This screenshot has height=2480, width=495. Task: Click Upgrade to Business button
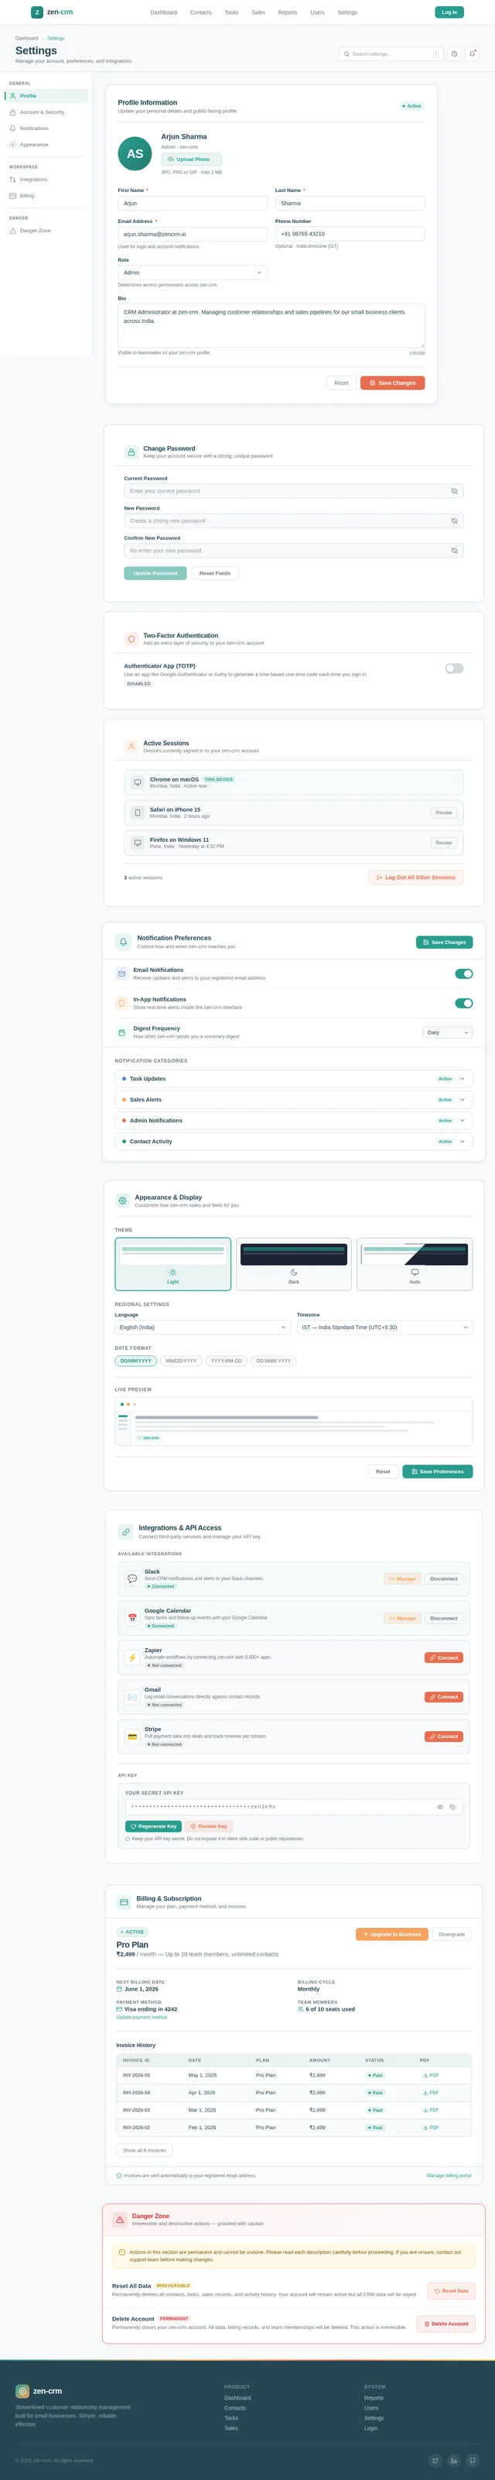392,1934
